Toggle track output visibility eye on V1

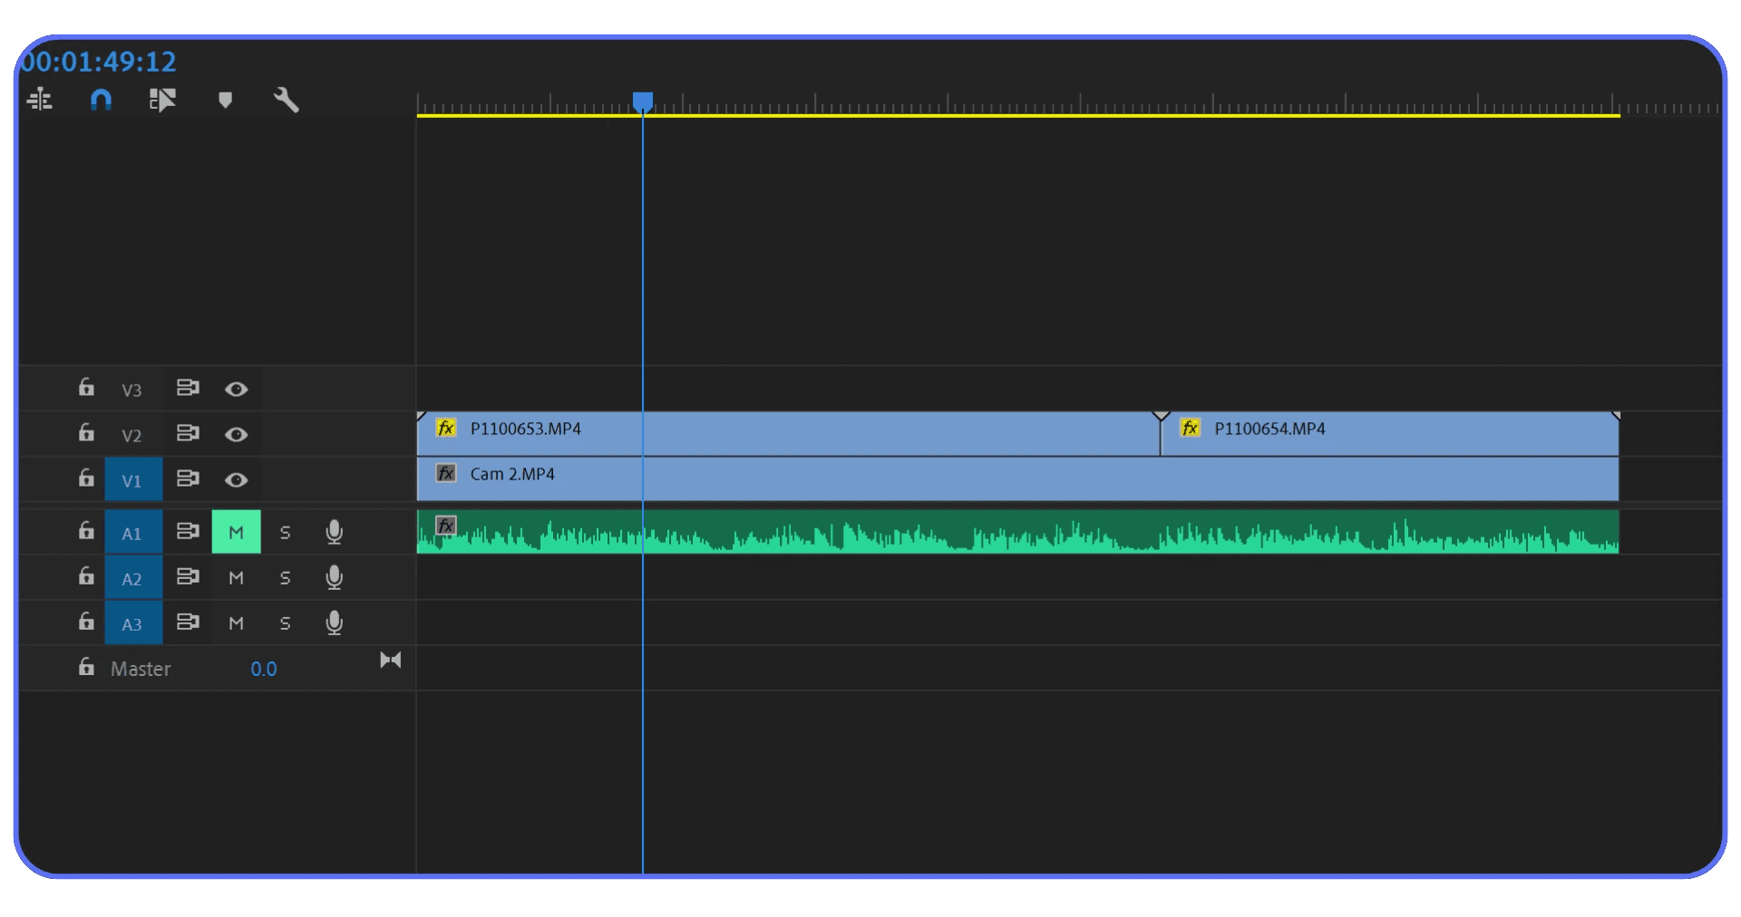[237, 480]
